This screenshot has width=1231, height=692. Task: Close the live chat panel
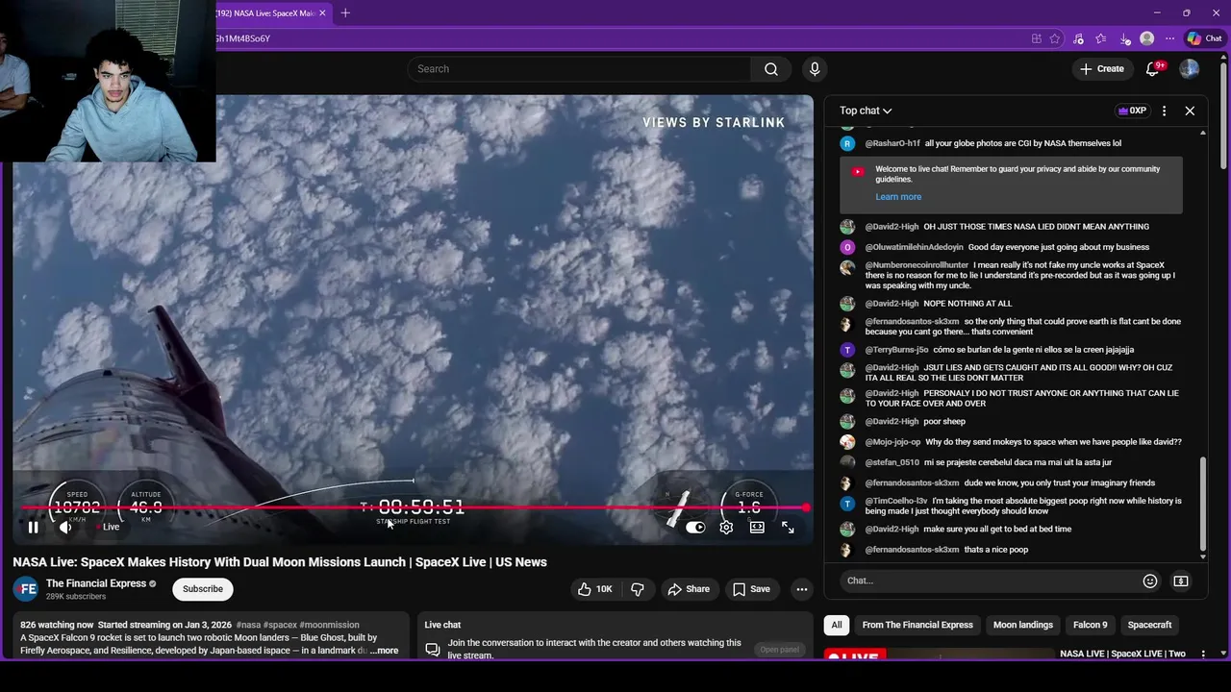(1190, 111)
